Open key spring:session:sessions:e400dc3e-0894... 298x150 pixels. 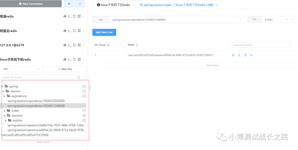click(x=47, y=130)
